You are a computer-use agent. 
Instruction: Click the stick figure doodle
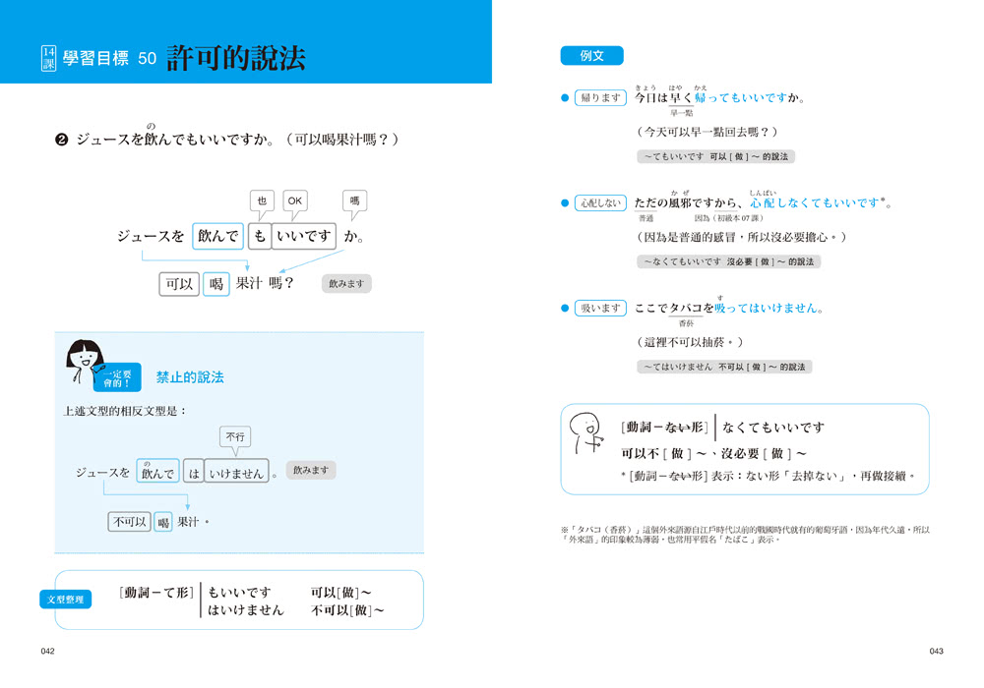pyautogui.click(x=585, y=433)
